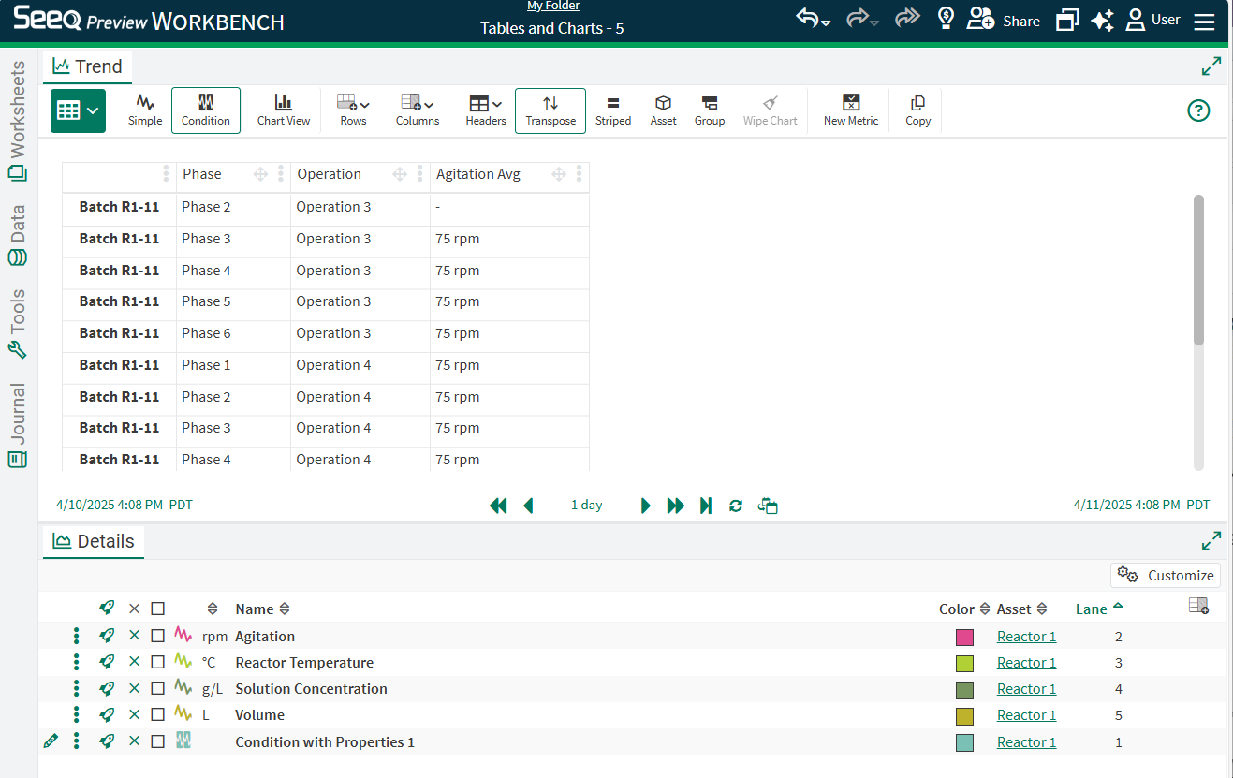This screenshot has height=778, width=1233.
Task: Expand the Trend panel to full size
Action: tap(1211, 66)
